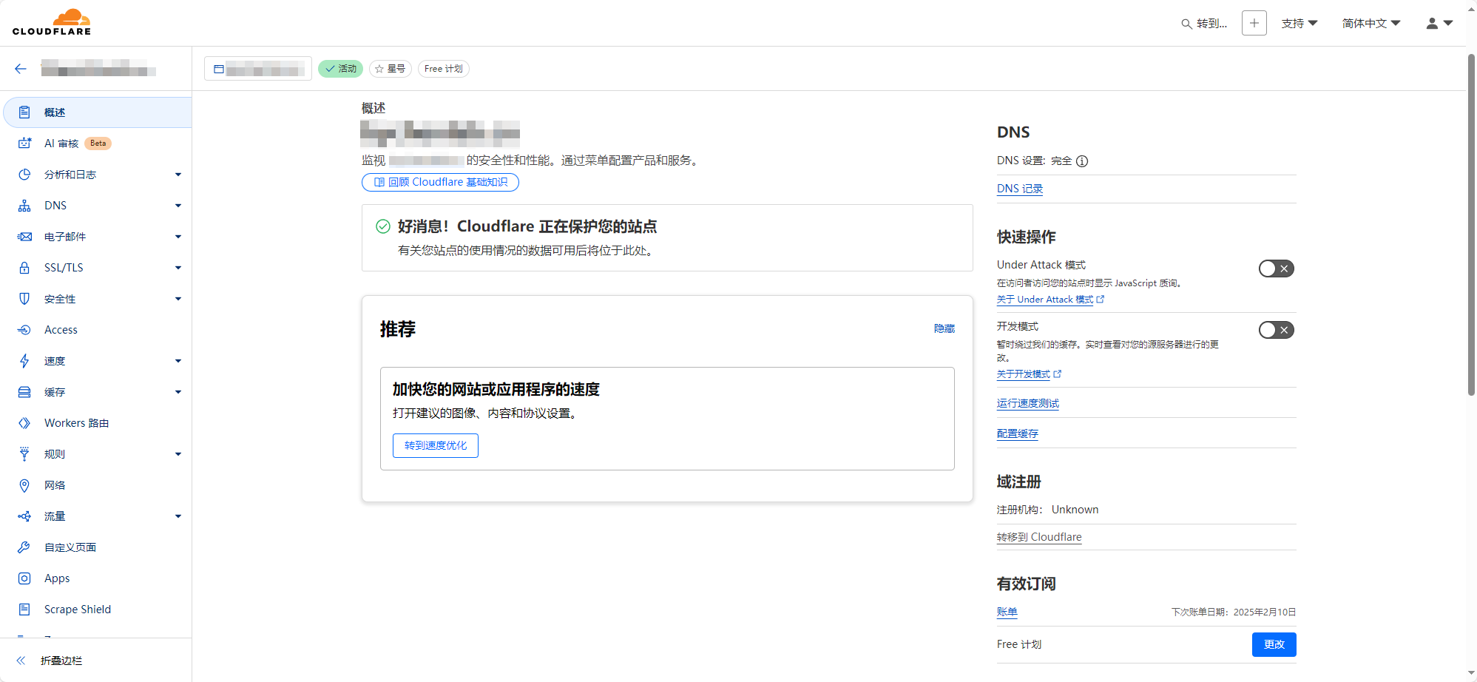
Task: Click 隐藏 link in 推荐 card
Action: [944, 328]
